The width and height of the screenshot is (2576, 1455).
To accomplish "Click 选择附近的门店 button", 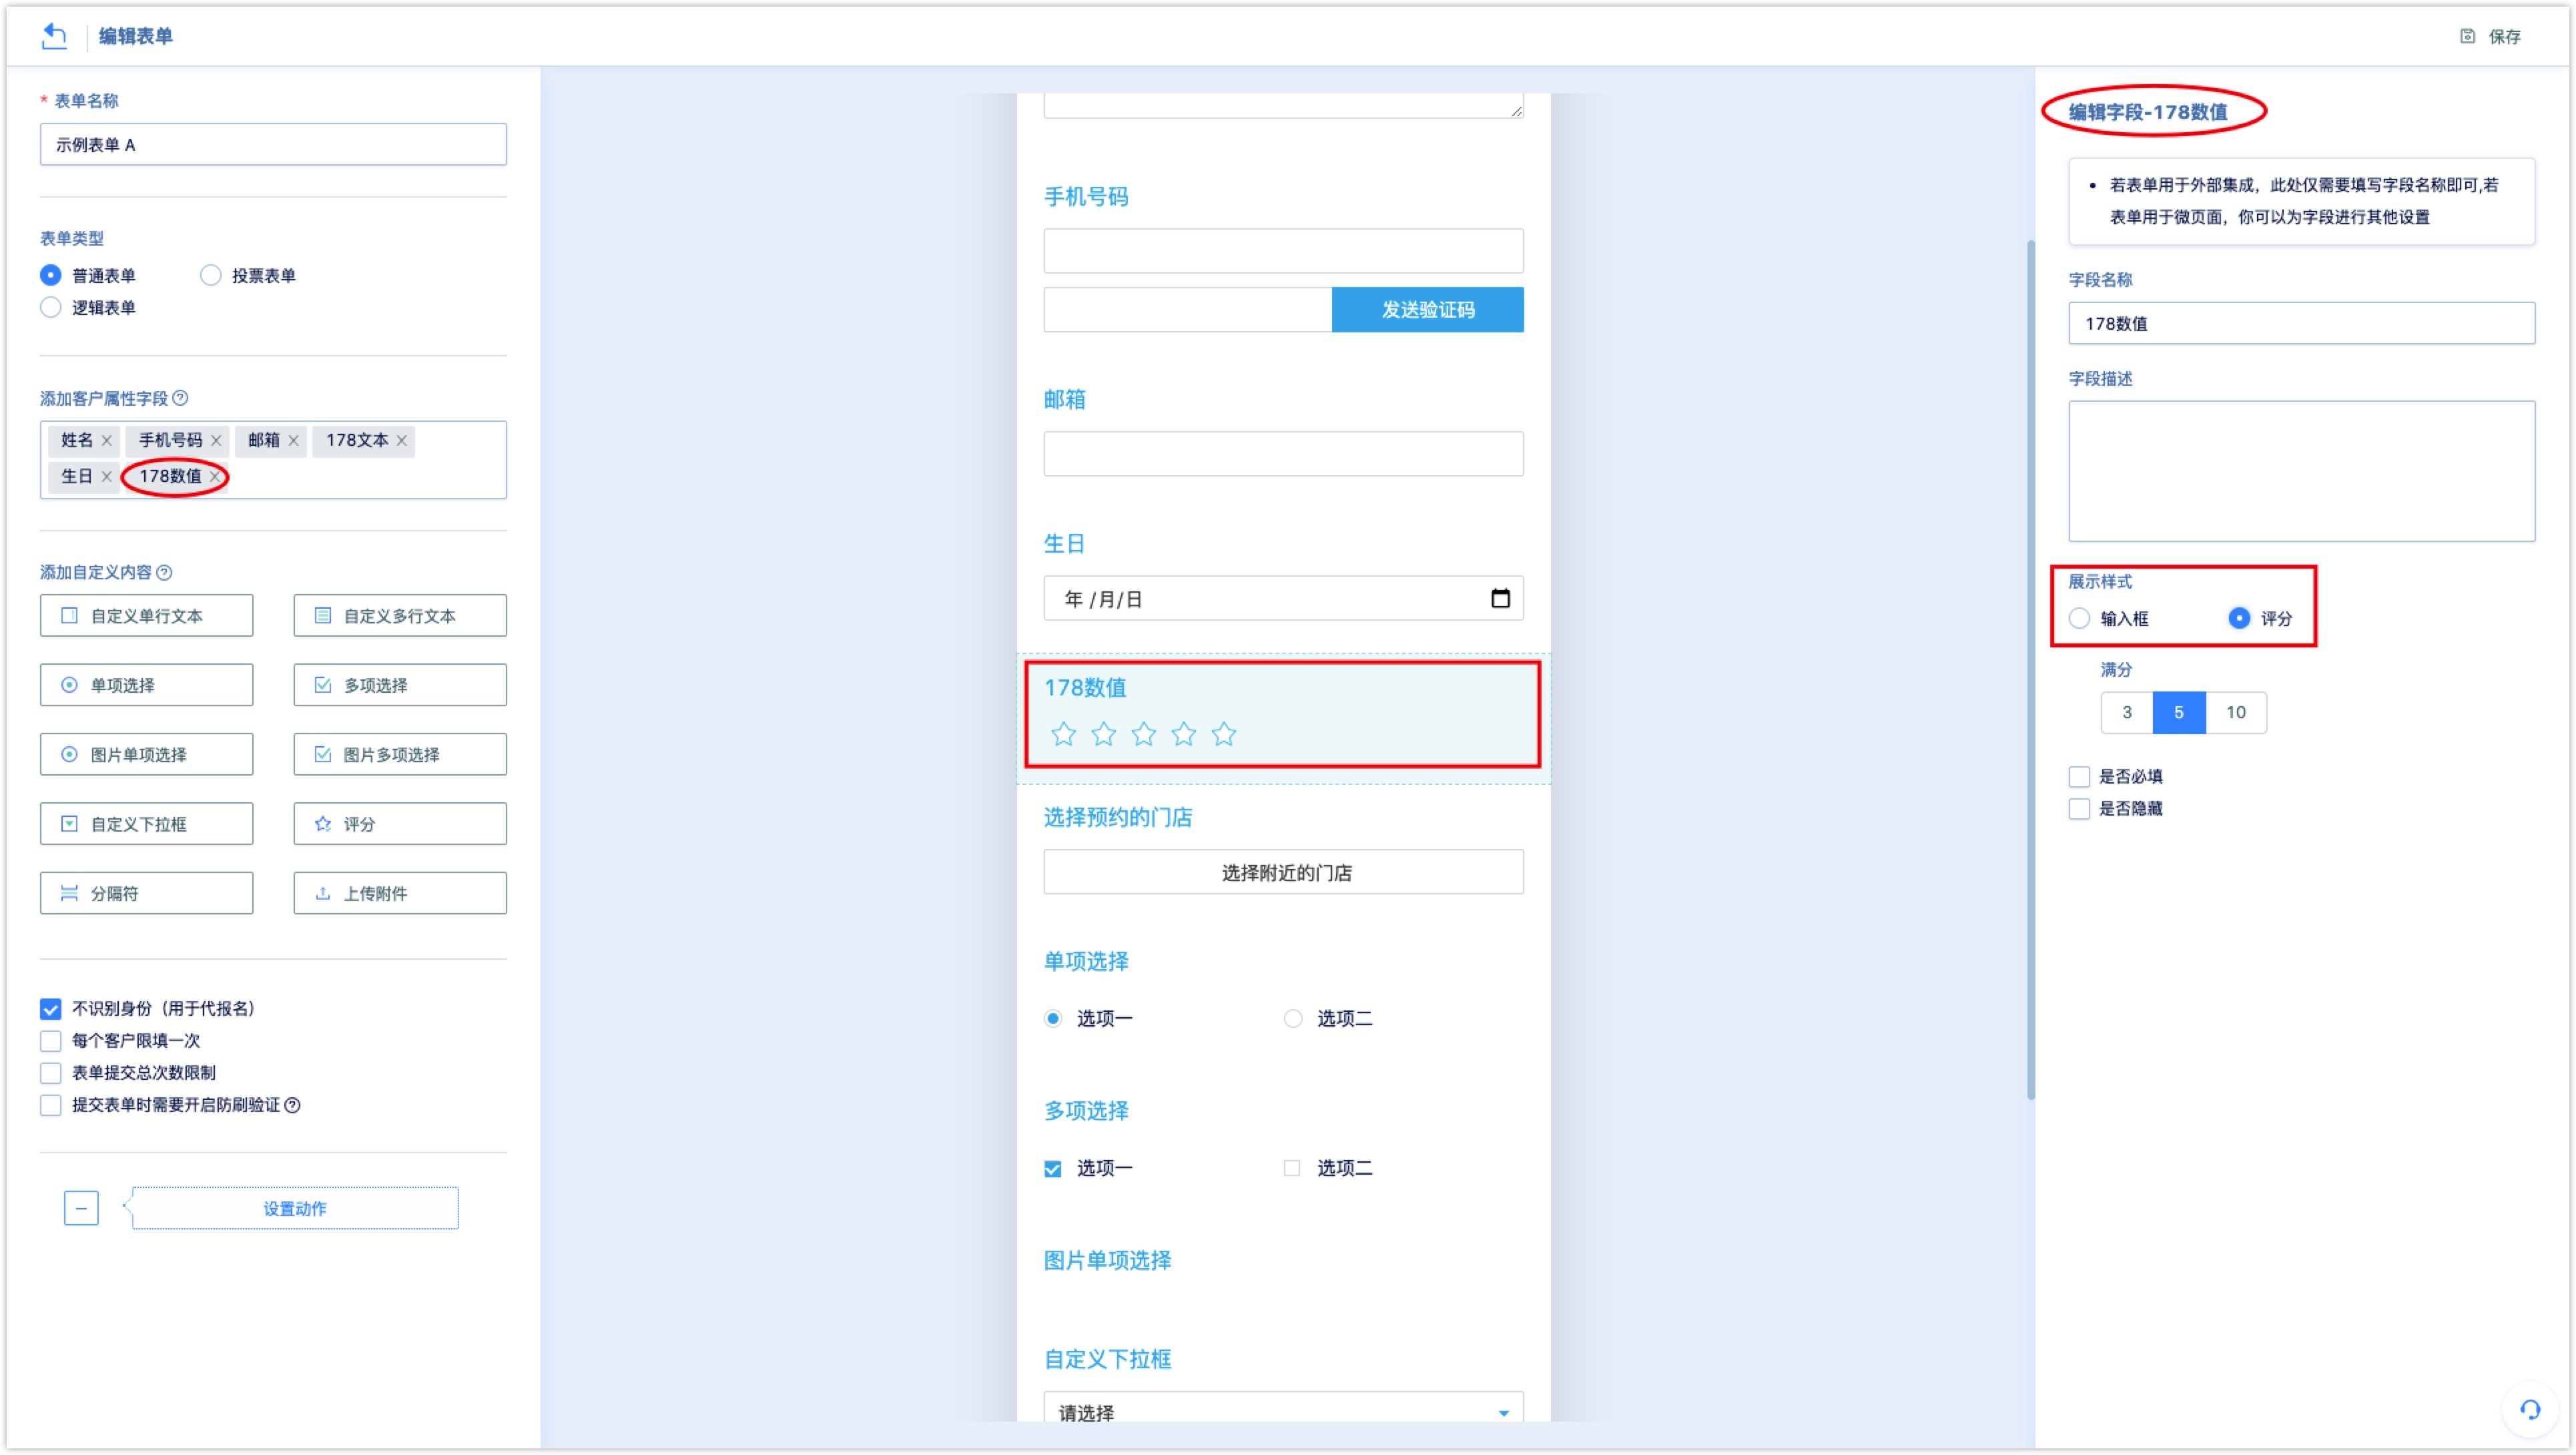I will pos(1283,872).
